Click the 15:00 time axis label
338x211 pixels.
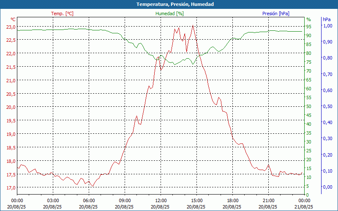(196, 201)
